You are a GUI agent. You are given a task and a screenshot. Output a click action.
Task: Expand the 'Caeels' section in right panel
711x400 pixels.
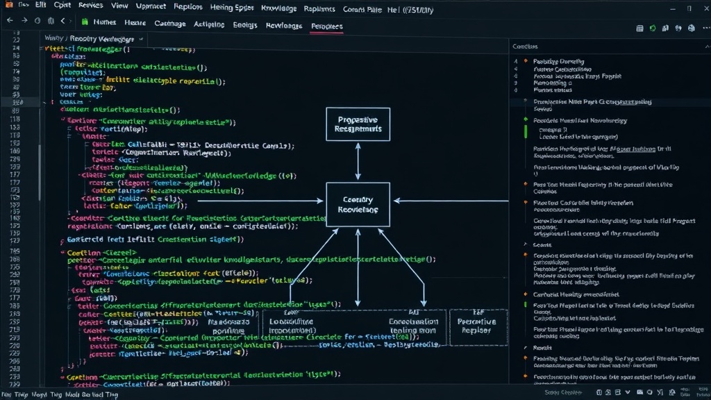click(x=526, y=244)
